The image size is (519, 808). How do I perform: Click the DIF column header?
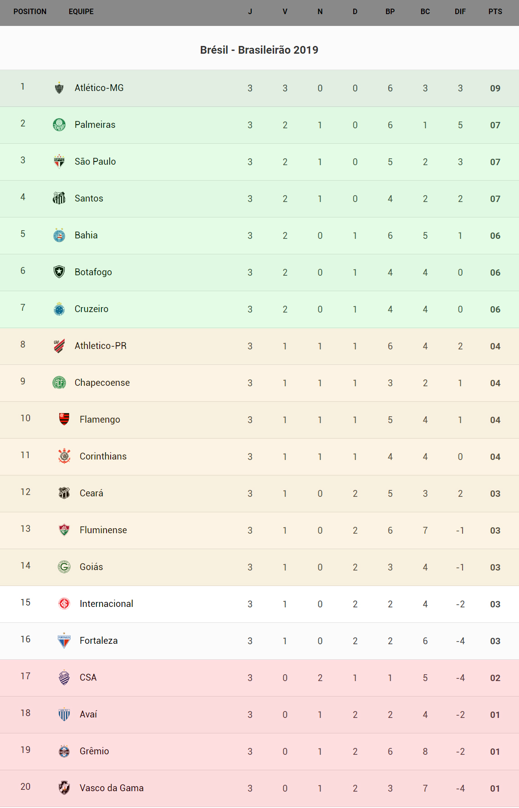[x=460, y=12]
